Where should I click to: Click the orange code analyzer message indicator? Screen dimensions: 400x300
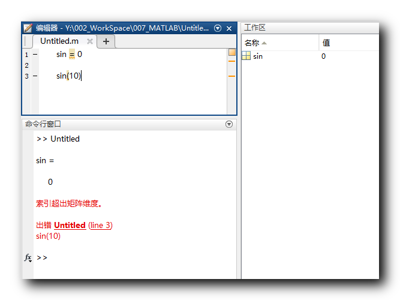pyautogui.click(x=232, y=52)
